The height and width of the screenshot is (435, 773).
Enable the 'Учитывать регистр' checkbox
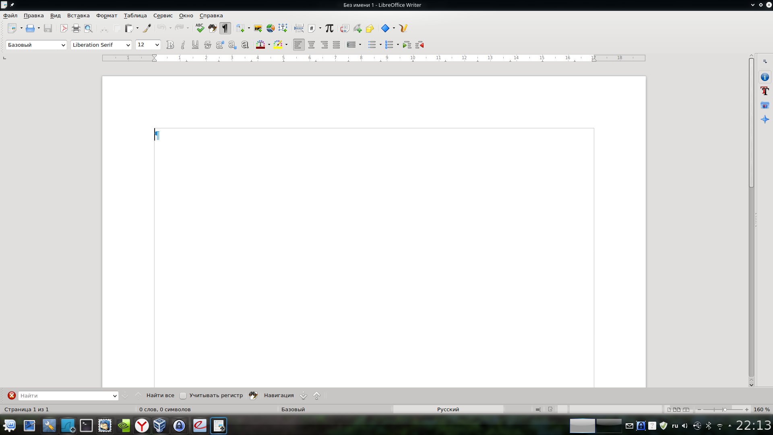click(x=183, y=396)
